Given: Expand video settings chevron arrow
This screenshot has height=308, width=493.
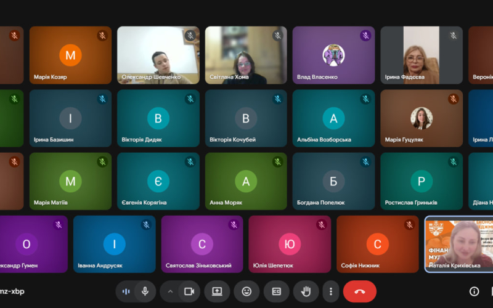Looking at the screenshot, I should 171,291.
